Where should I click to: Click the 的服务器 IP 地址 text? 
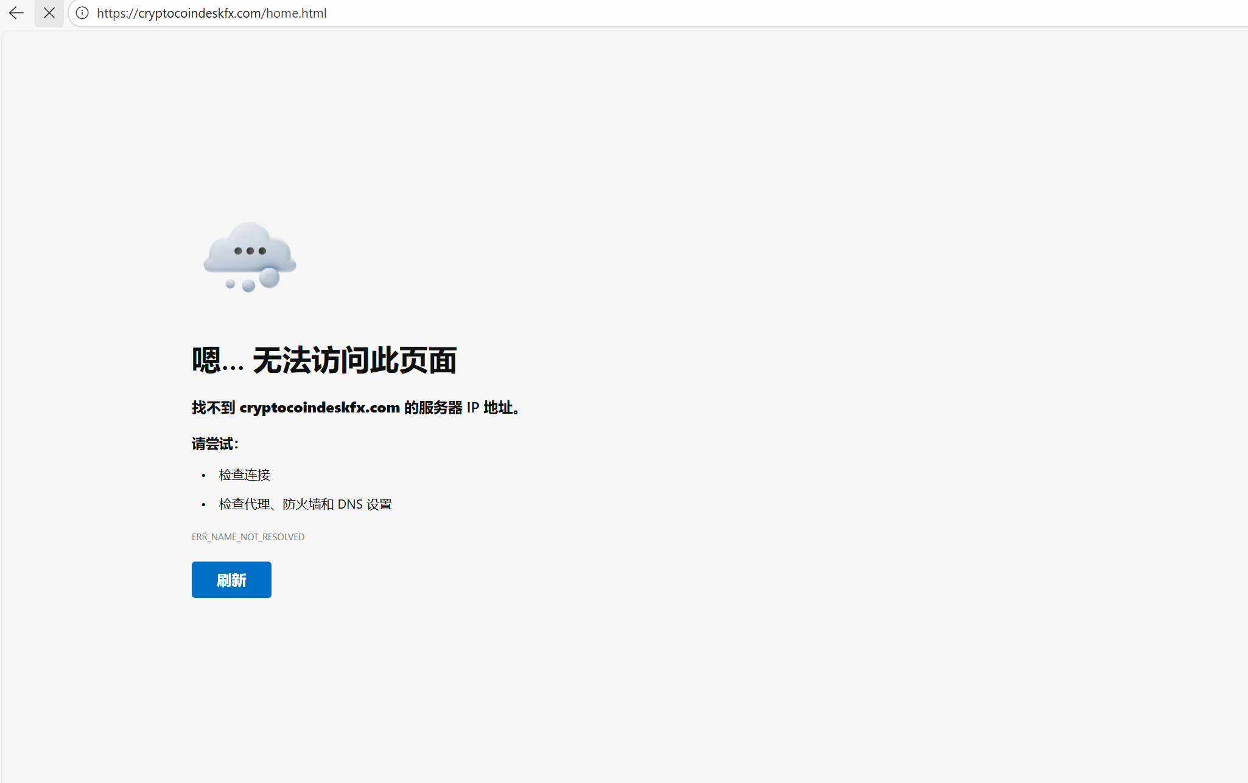tap(460, 408)
